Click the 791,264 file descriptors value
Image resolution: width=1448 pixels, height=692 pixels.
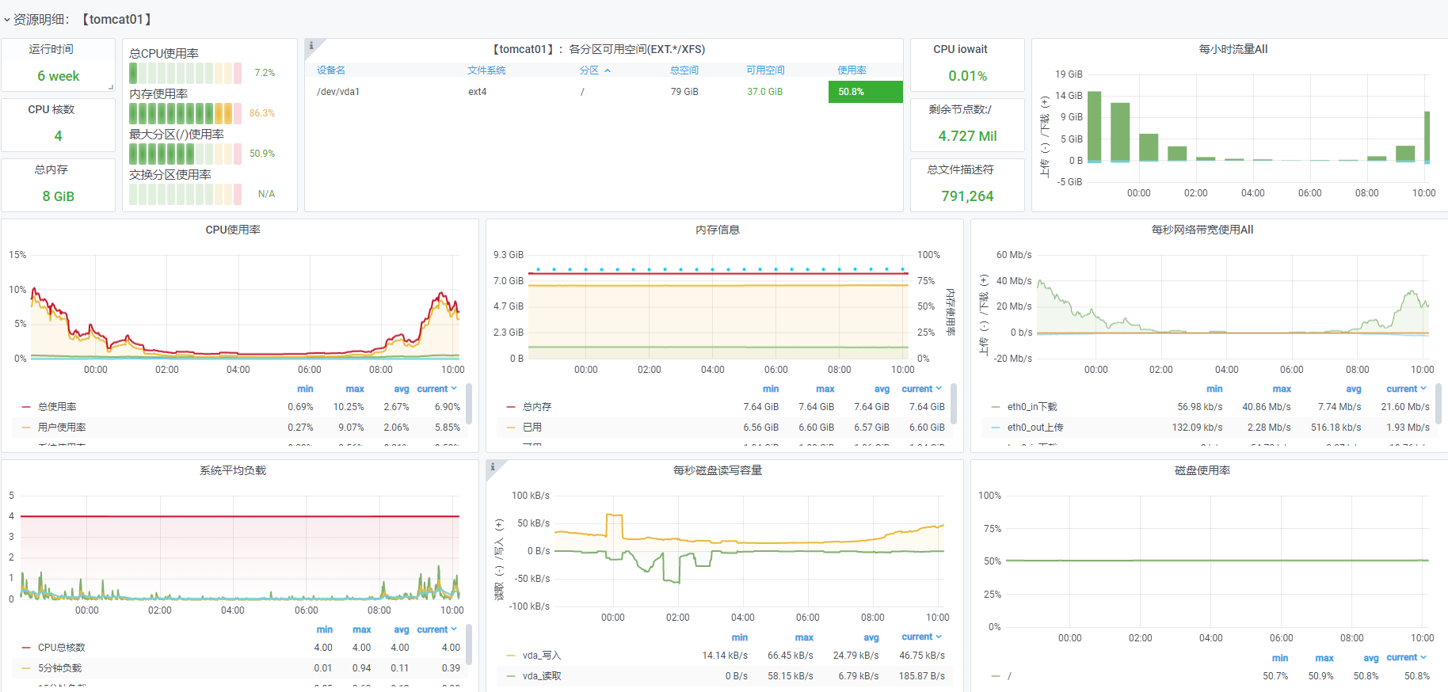[967, 196]
